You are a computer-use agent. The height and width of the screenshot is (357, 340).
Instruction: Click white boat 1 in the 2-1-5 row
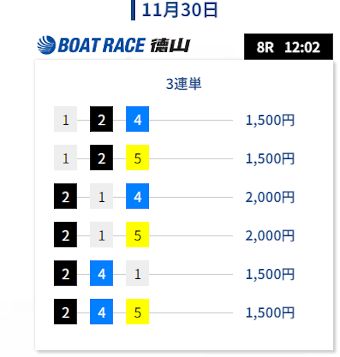pyautogui.click(x=101, y=234)
